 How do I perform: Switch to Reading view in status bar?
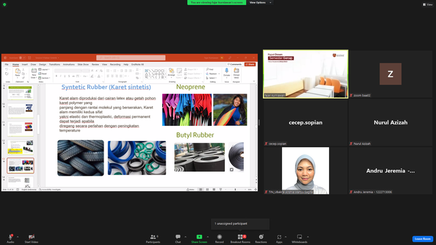point(214,189)
